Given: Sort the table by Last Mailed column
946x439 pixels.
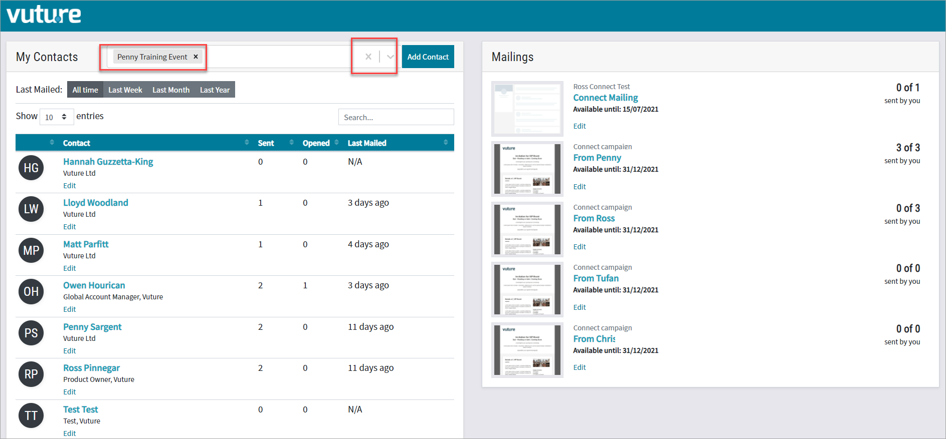Looking at the screenshot, I should point(398,143).
